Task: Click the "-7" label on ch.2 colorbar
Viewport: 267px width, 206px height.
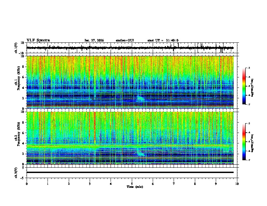Action: pyautogui.click(x=248, y=160)
